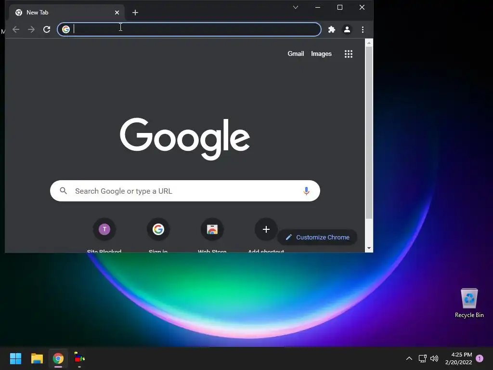This screenshot has width=493, height=370.
Task: Click the Chrome taskbar icon
Action: (58, 358)
